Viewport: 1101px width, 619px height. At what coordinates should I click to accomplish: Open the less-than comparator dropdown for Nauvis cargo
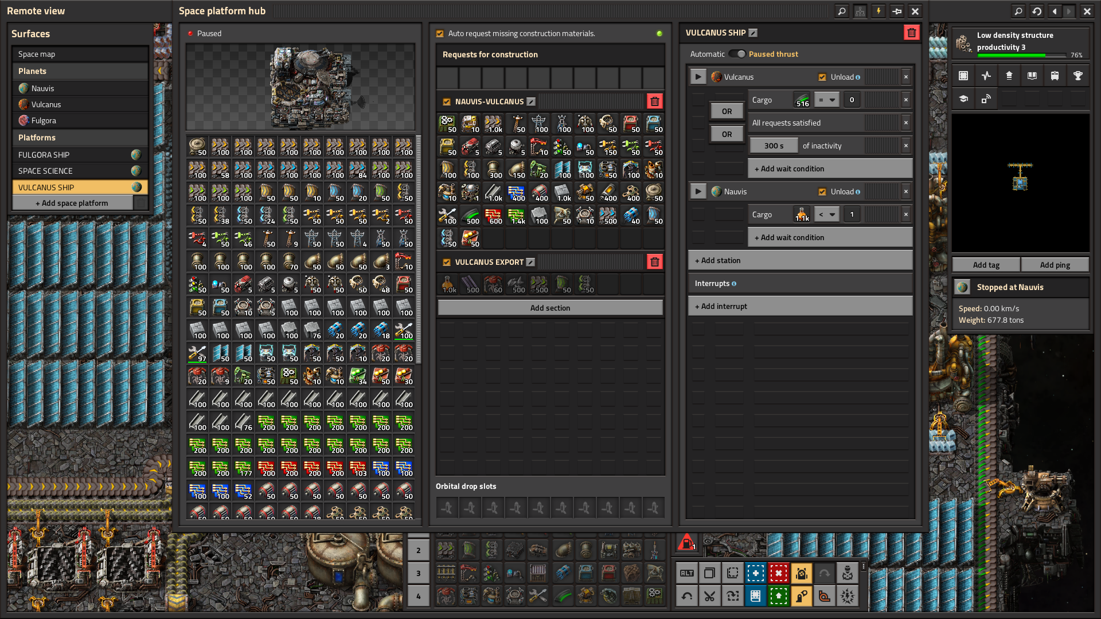click(826, 214)
